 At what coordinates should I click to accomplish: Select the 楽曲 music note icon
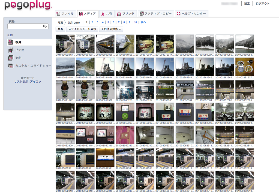click(x=11, y=58)
